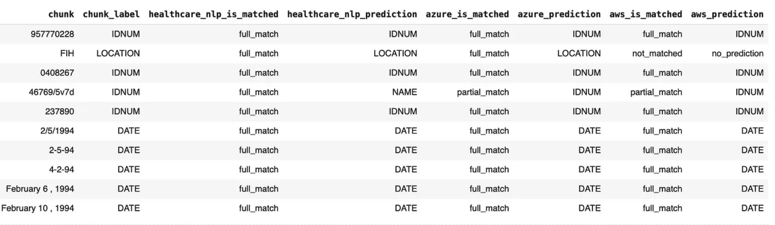Click the healthcare_nlp_is_matched column header
This screenshot has width=775, height=225.
coord(213,14)
